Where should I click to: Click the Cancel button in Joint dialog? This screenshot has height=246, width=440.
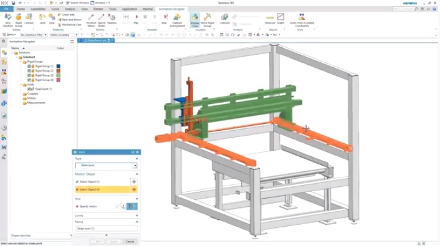point(129,242)
